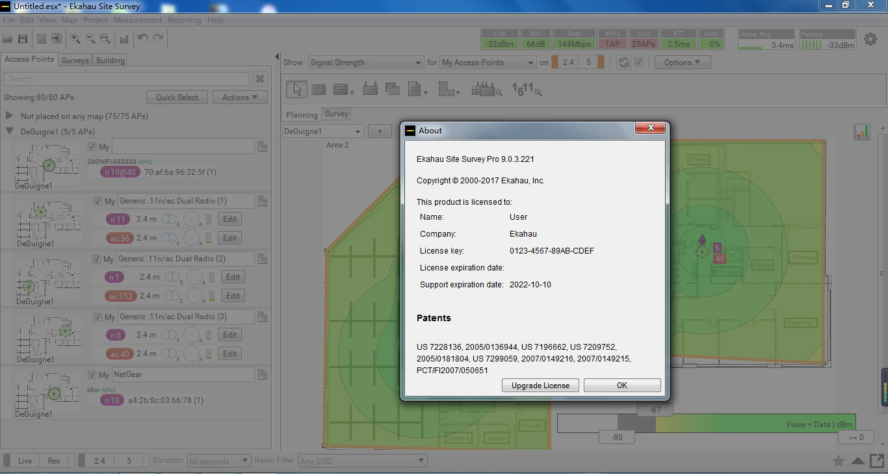Viewport: 888px width, 474px height.
Task: Open the settings gear icon
Action: pyautogui.click(x=870, y=39)
